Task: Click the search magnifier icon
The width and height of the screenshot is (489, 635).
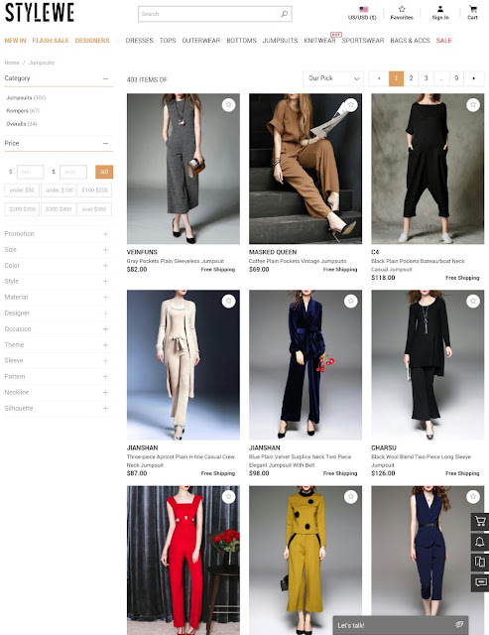Action: [284, 14]
